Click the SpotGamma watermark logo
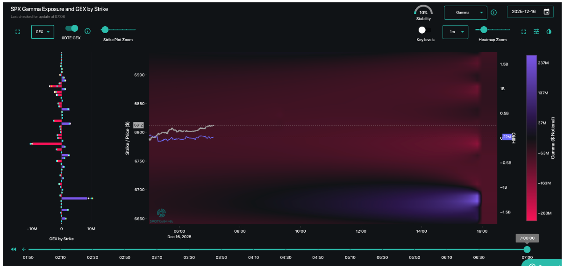Screen dimensions: 564x269 pyautogui.click(x=161, y=214)
